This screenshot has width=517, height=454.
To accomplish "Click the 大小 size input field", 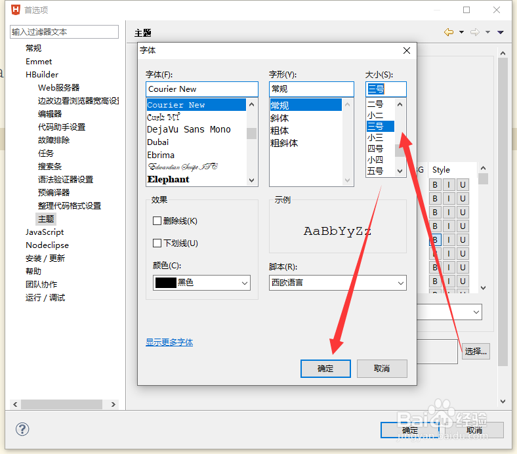I will pos(386,89).
